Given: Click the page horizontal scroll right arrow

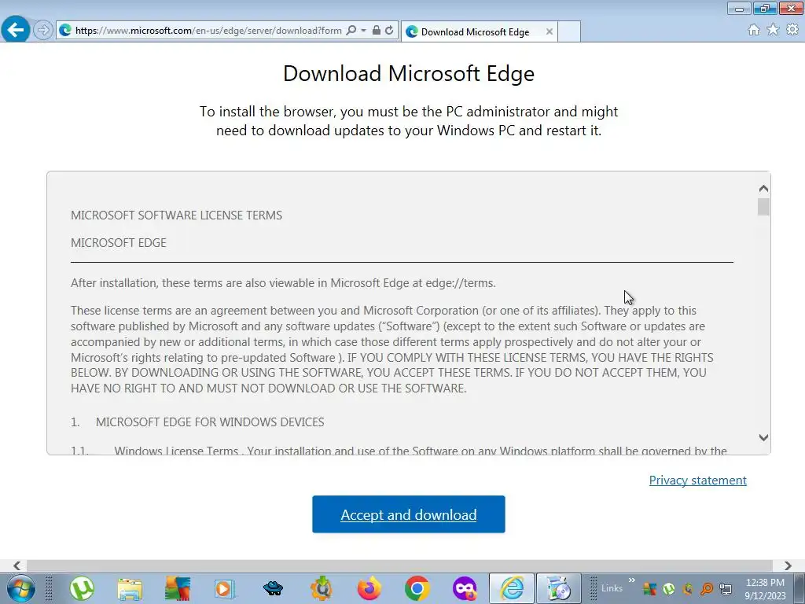Looking at the screenshot, I should (x=788, y=565).
